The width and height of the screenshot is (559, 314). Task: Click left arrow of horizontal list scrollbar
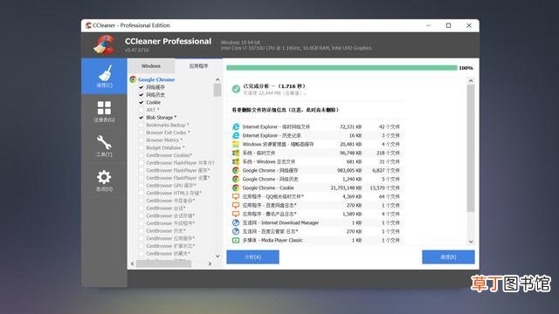(x=133, y=263)
